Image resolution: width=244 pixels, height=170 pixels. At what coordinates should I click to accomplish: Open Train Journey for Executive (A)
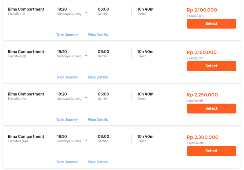67,120
